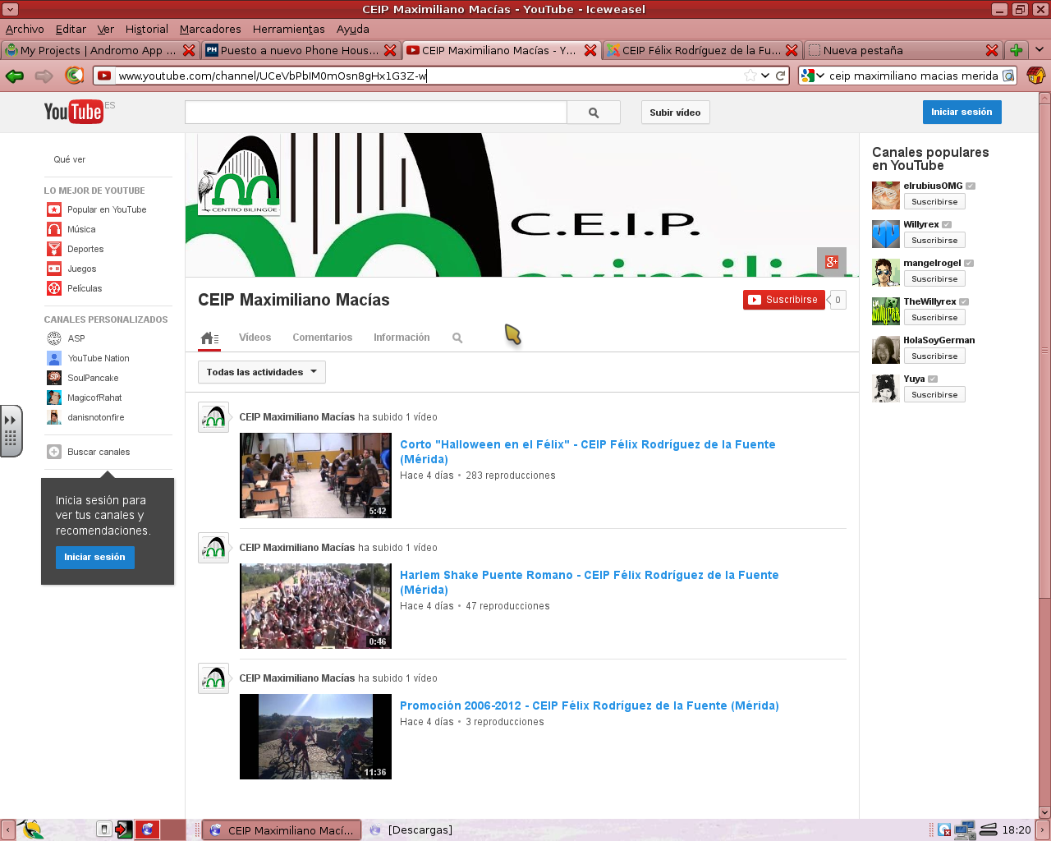
Task: Open the Yuya channel avatar
Action: coord(886,388)
